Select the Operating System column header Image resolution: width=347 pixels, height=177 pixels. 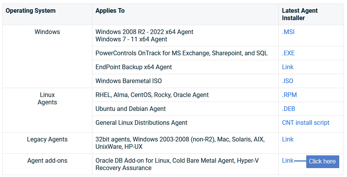tap(31, 10)
